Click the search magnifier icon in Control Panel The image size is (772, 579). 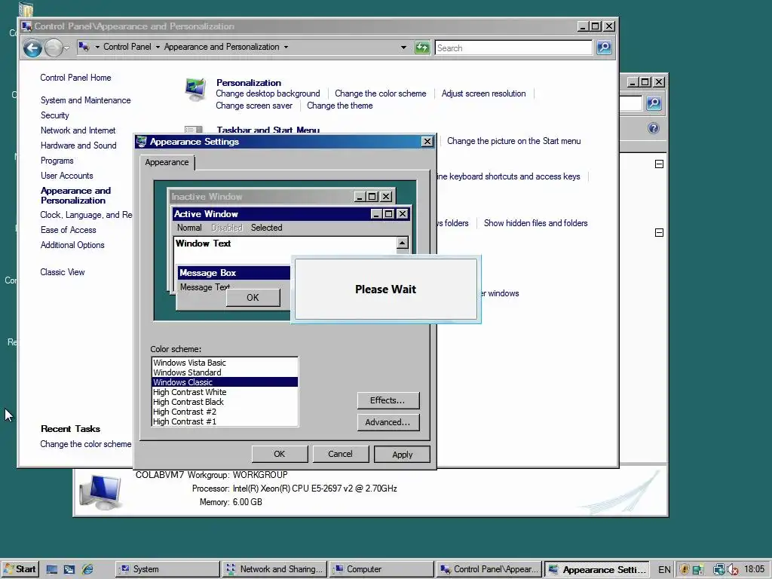coord(604,47)
